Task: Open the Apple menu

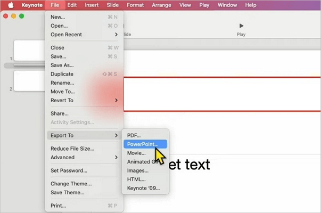Action: point(11,5)
